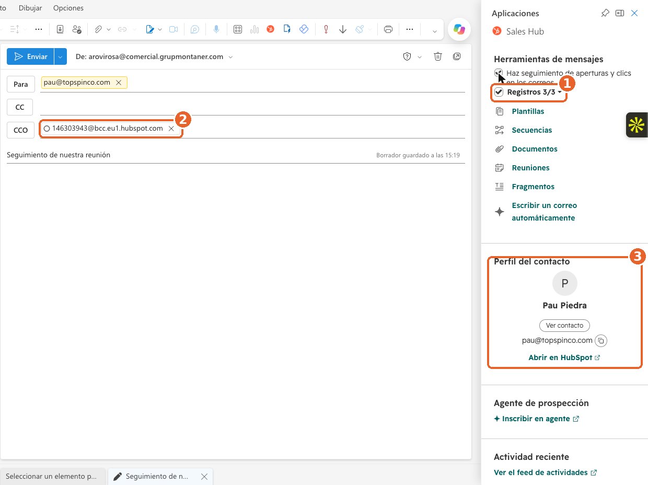Click the Abrir en HubSpot link
The height and width of the screenshot is (485, 648).
click(x=564, y=358)
